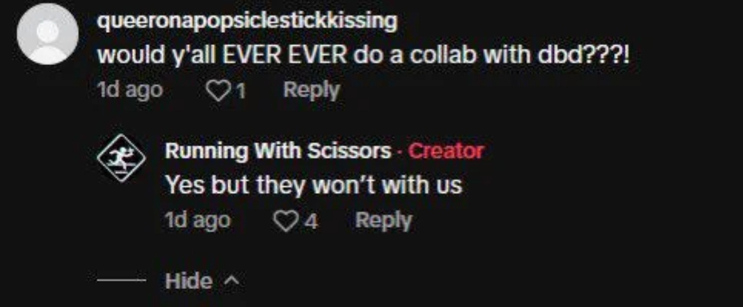Click the horizontal line before Hide
Screen dimensions: 743x307
(121, 281)
